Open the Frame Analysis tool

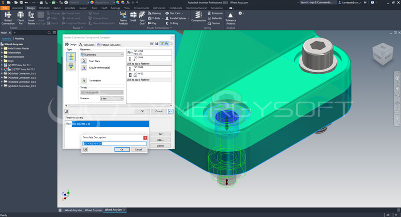[x=123, y=19]
